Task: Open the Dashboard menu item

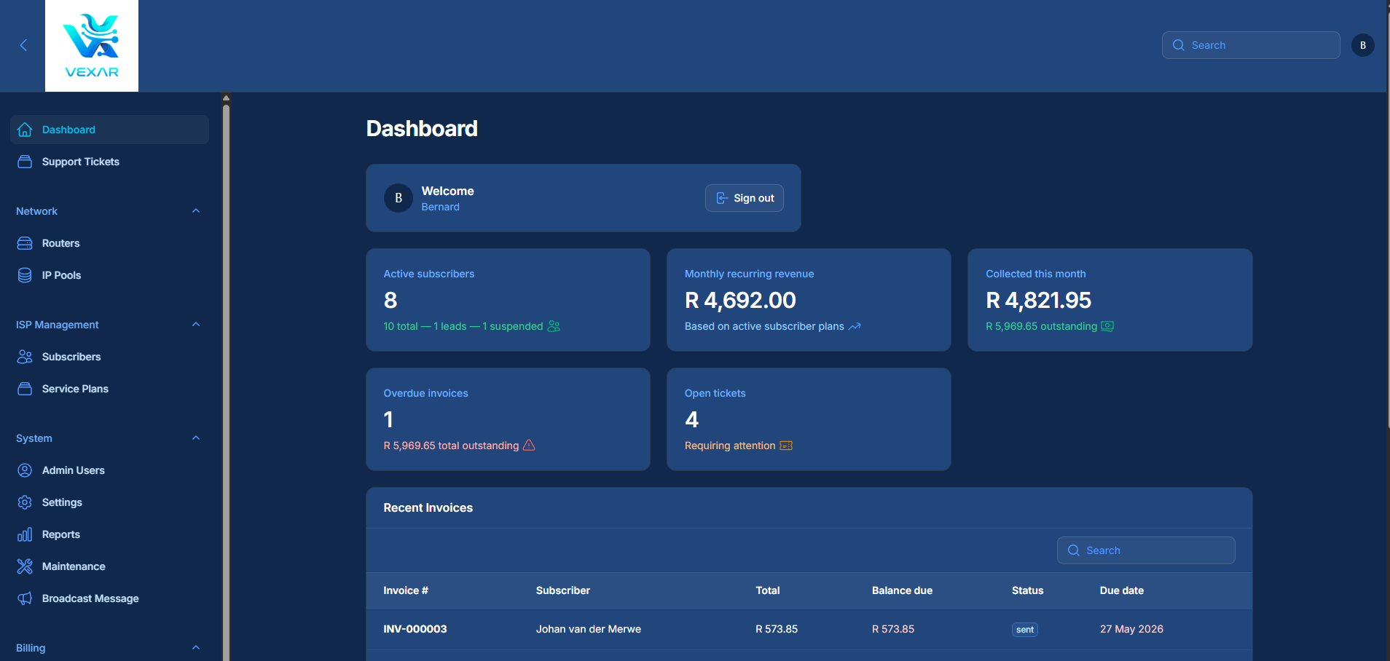Action: click(109, 130)
